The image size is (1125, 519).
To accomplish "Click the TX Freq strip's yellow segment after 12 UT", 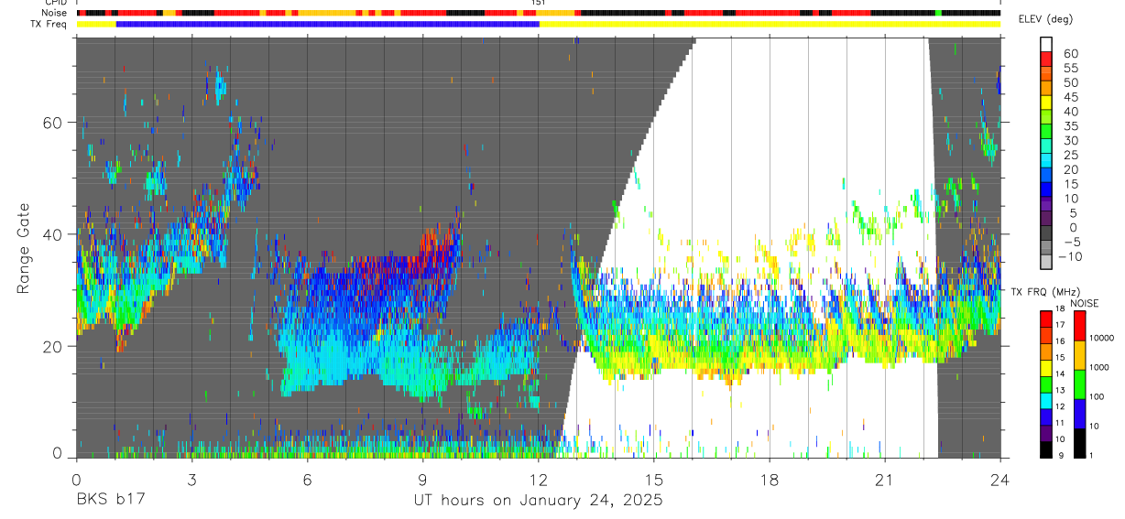I will point(770,24).
